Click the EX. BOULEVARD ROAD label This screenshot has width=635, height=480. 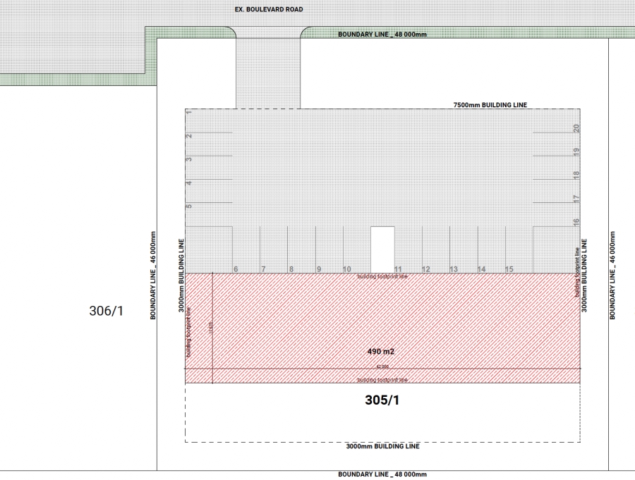pos(269,9)
